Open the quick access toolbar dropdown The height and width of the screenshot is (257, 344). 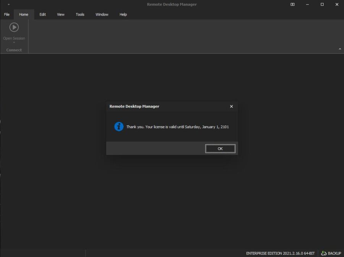pos(8,4)
